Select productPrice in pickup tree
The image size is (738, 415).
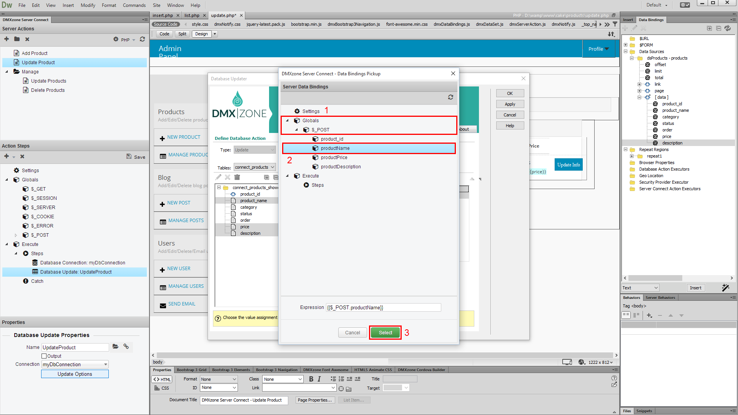(x=334, y=158)
